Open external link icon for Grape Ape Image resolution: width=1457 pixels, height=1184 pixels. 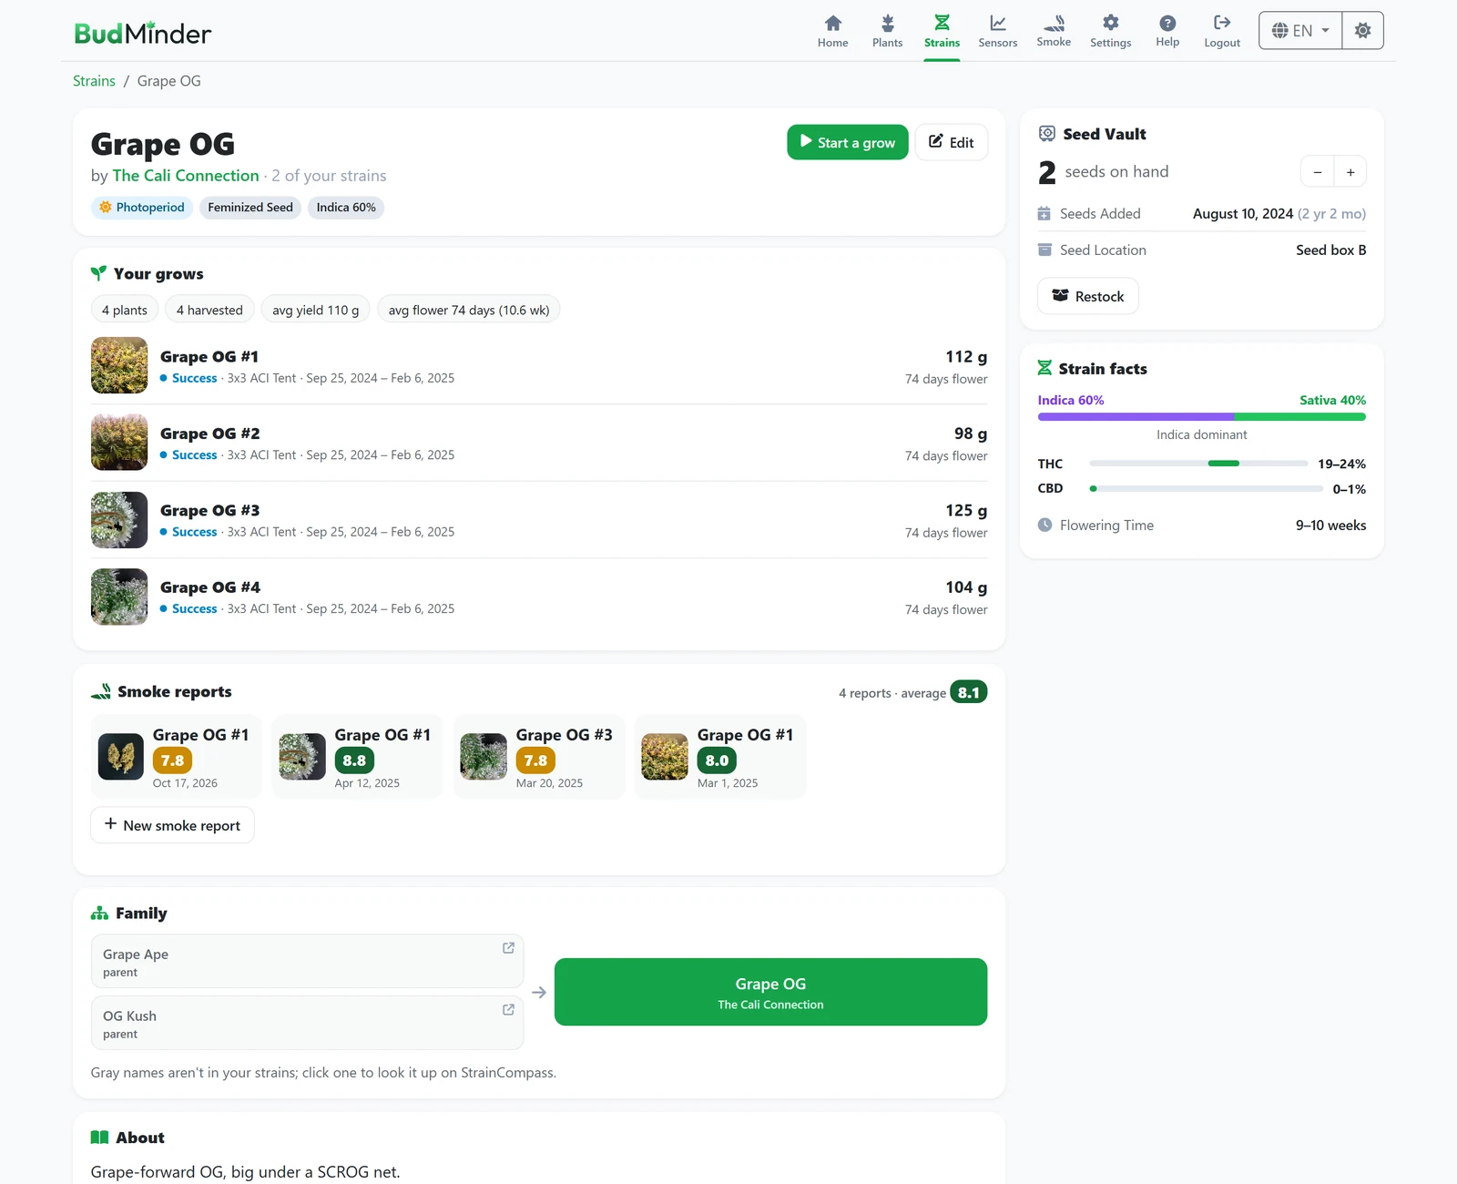[x=508, y=948]
